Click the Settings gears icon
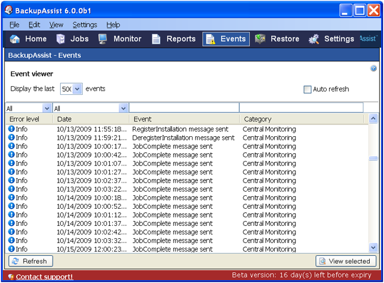This screenshot has width=384, height=283. [x=314, y=39]
